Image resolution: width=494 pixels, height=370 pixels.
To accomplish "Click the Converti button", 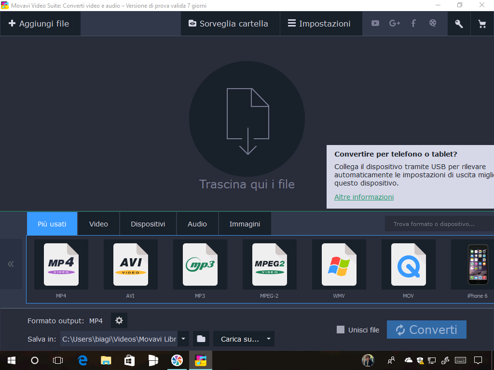I will click(x=426, y=330).
